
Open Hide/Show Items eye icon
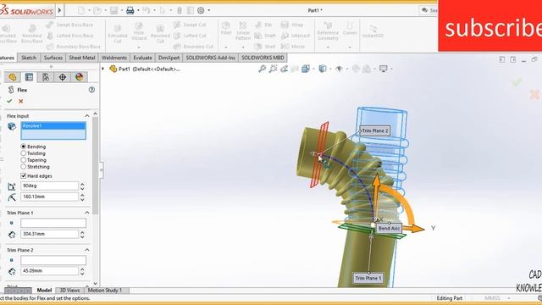[339, 69]
